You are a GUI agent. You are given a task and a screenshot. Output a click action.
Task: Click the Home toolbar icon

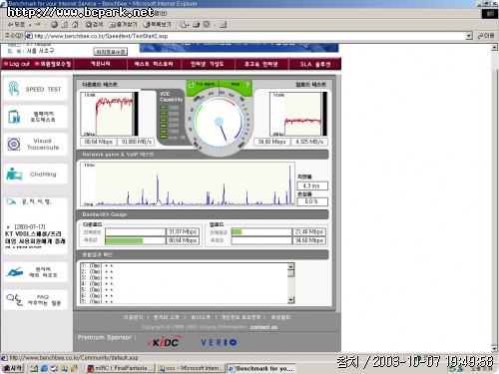(x=75, y=24)
